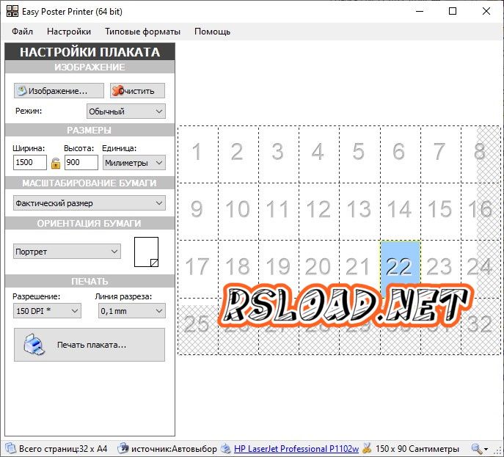
Task: Click the paper source icon beside источник
Action: tap(123, 448)
